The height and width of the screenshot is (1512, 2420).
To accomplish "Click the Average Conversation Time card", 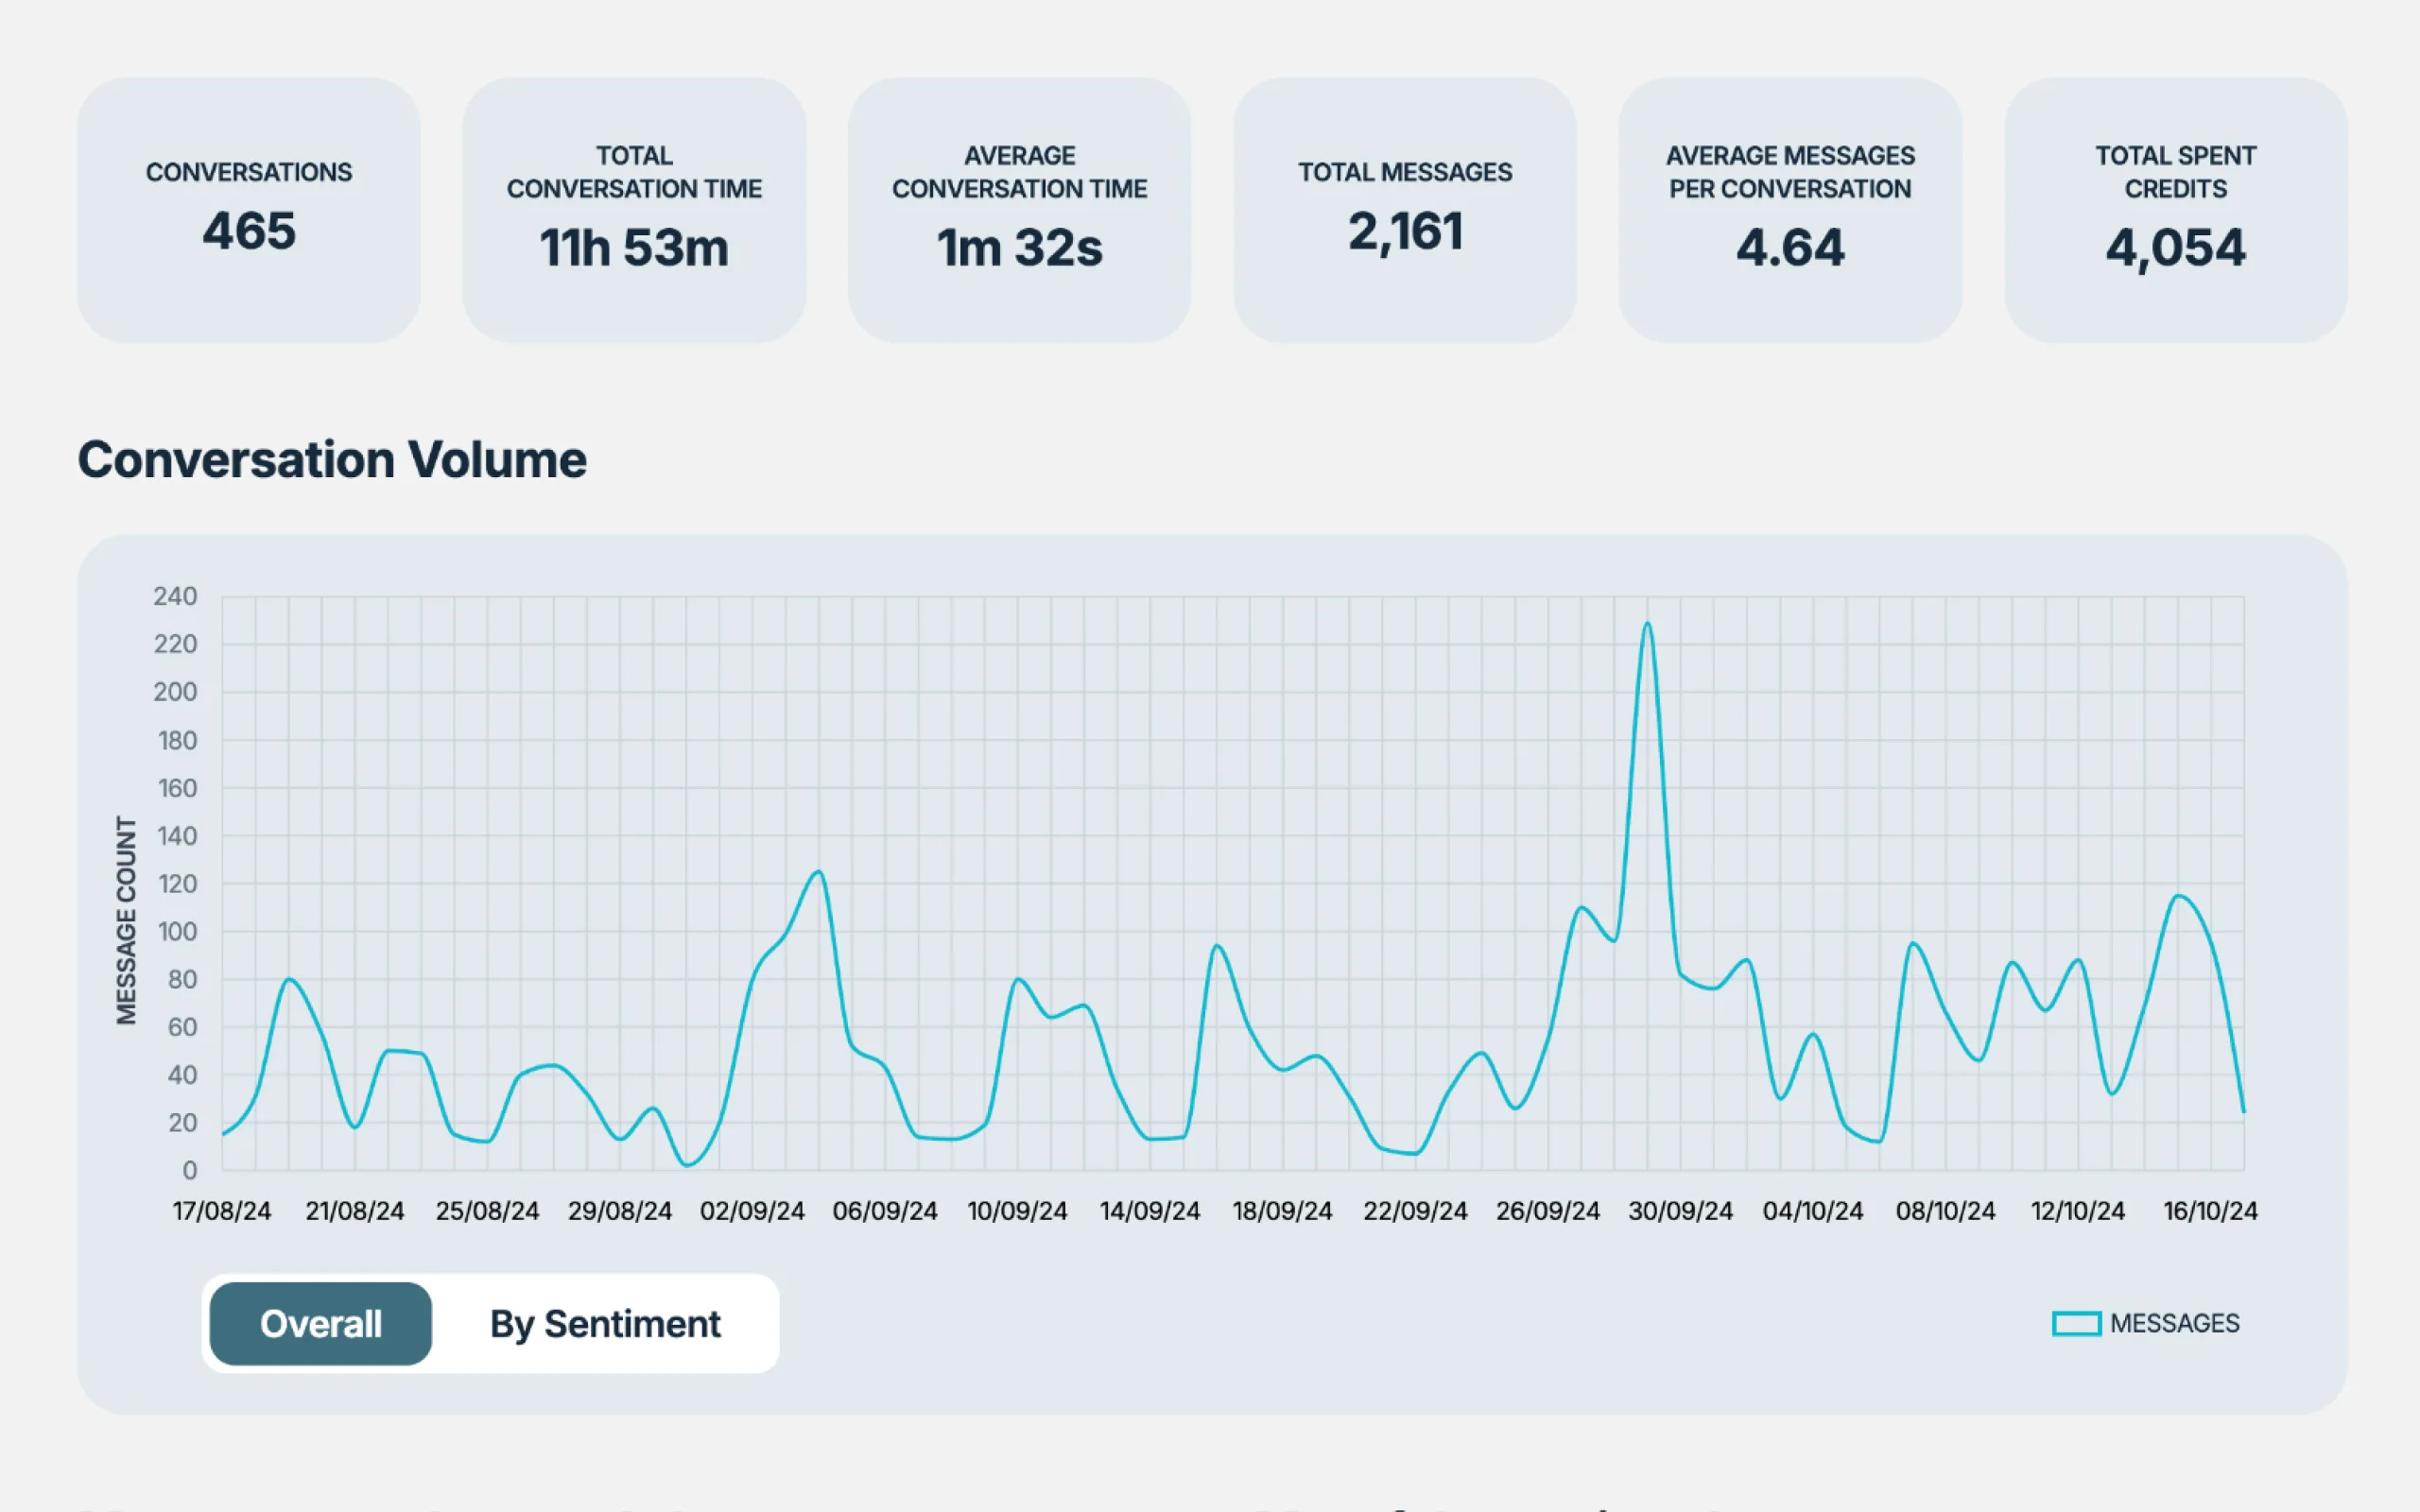I will click(x=1019, y=207).
